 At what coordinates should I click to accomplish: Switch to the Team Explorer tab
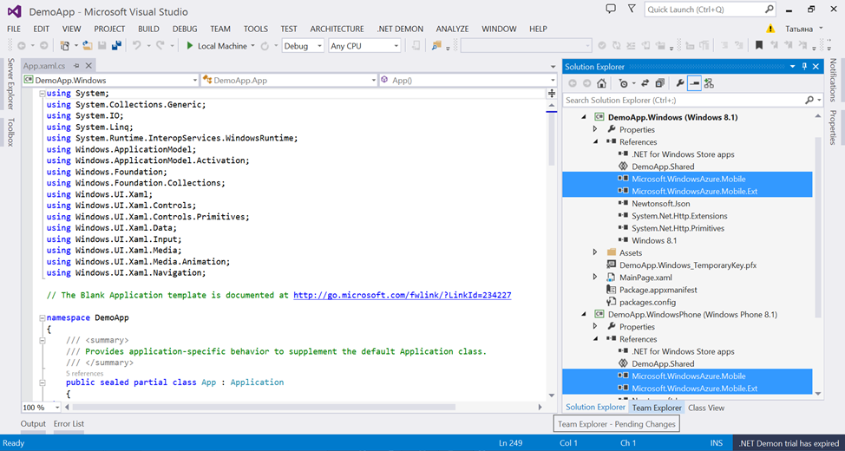pos(657,408)
